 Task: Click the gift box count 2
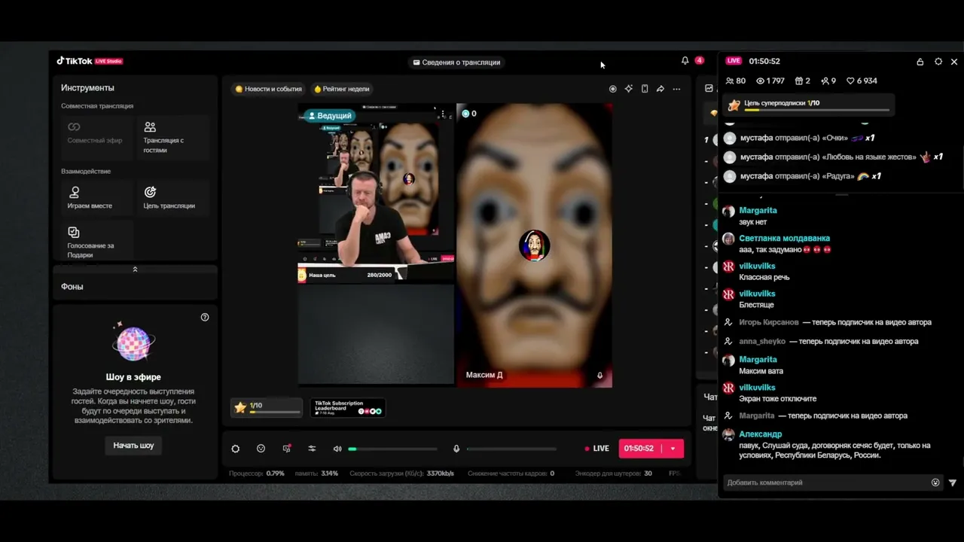click(x=803, y=81)
